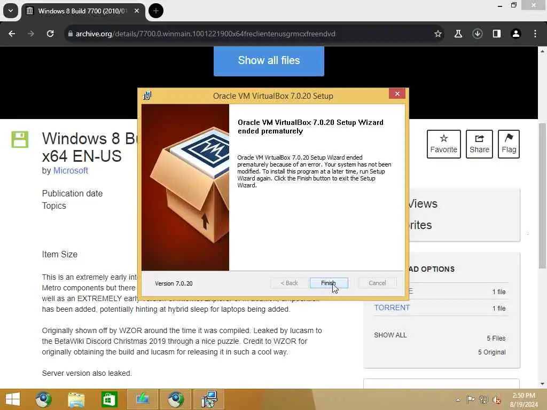Click the taskbar app with green arrow
The height and width of the screenshot is (410, 547).
point(143,399)
